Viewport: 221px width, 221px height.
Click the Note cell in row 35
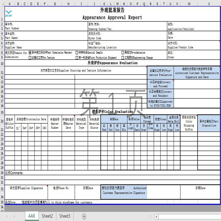(x=13, y=202)
